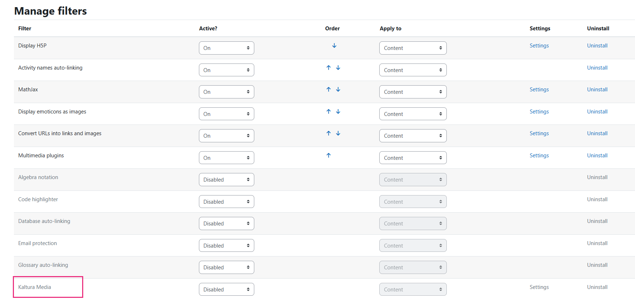Move Activity names auto-linking filter down
This screenshot has width=635, height=300.
(338, 68)
